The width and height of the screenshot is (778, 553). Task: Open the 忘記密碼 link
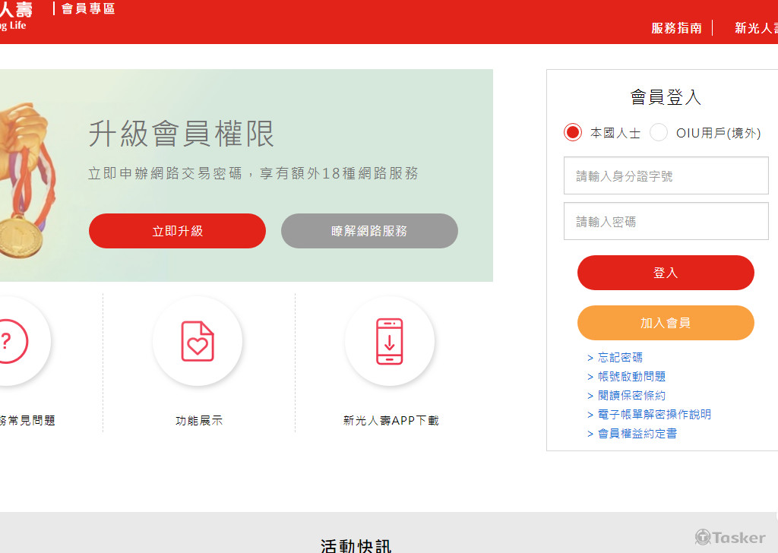pyautogui.click(x=619, y=358)
